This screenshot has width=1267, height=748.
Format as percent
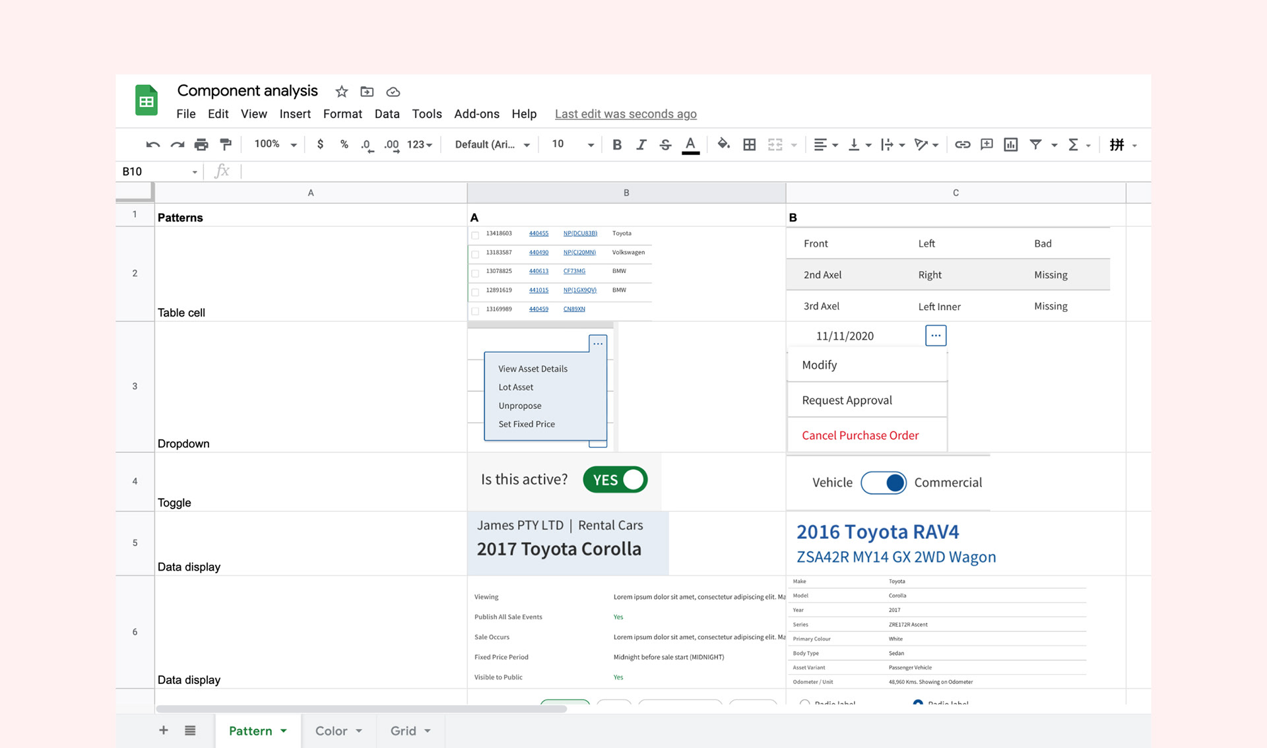coord(344,144)
